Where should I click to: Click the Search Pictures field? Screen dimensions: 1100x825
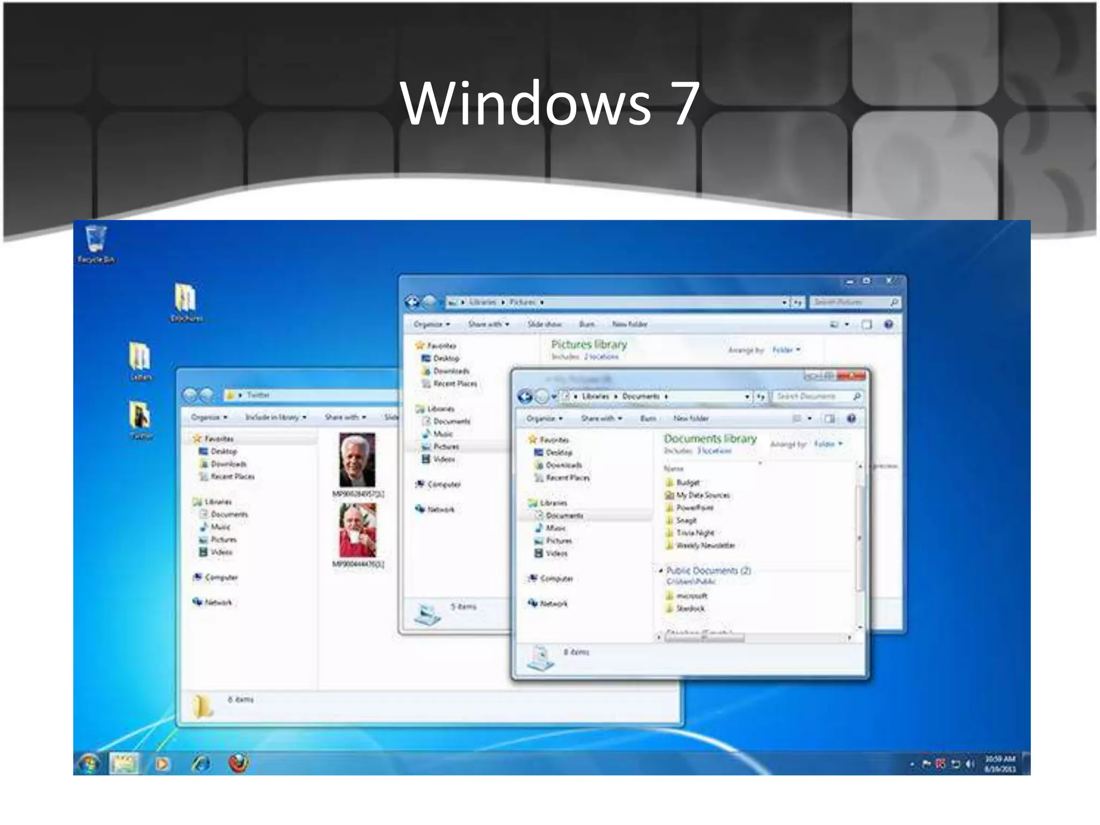[855, 302]
